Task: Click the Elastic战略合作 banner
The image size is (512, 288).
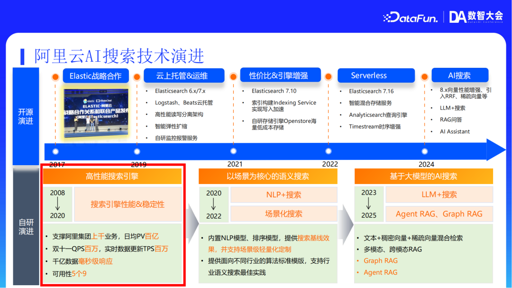Action: (x=95, y=75)
